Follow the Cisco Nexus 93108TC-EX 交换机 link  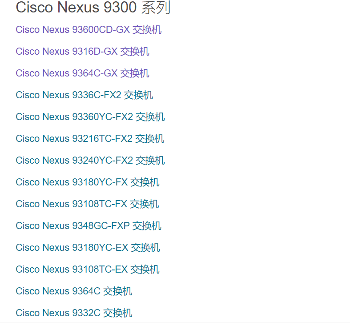[x=88, y=269]
